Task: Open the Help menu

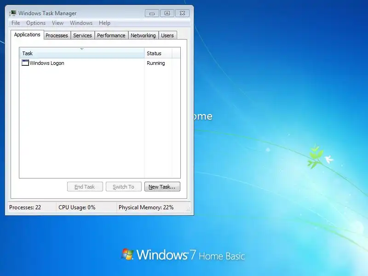Action: point(104,23)
